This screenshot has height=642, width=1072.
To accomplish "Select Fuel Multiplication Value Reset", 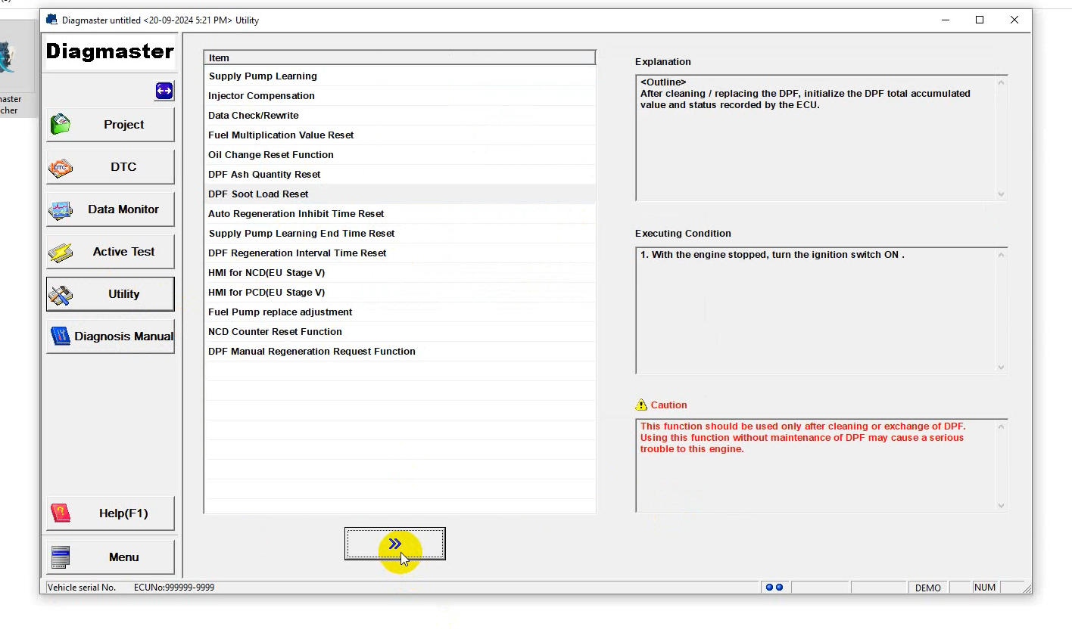I will [x=400, y=135].
